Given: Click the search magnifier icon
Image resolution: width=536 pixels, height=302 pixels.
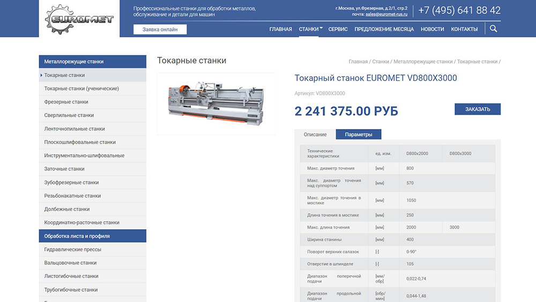Looking at the screenshot, I should click(493, 29).
